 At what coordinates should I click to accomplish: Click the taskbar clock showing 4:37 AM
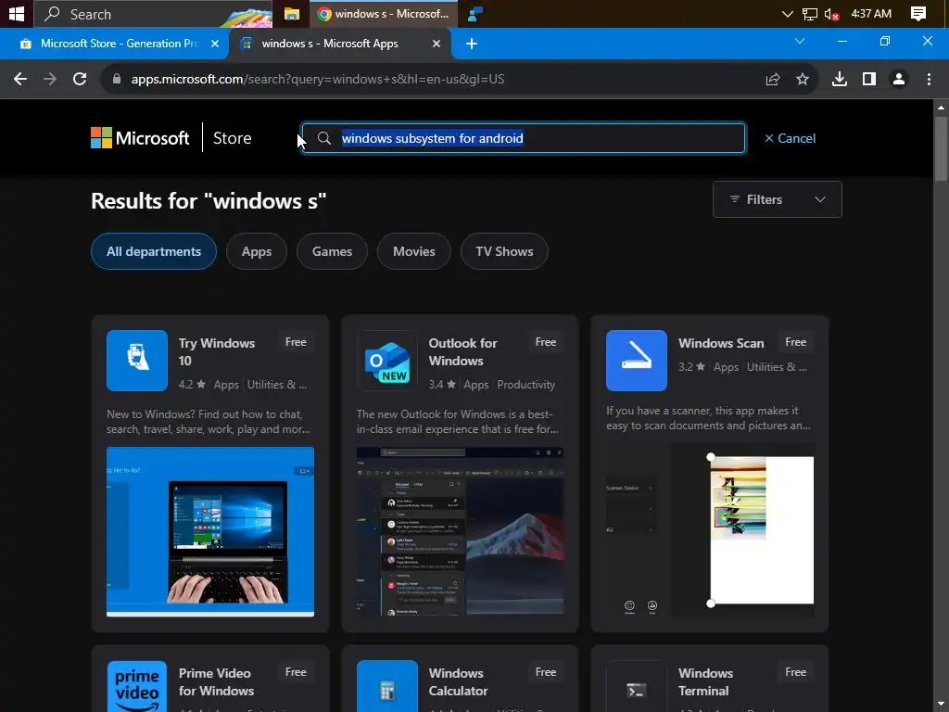(x=871, y=13)
